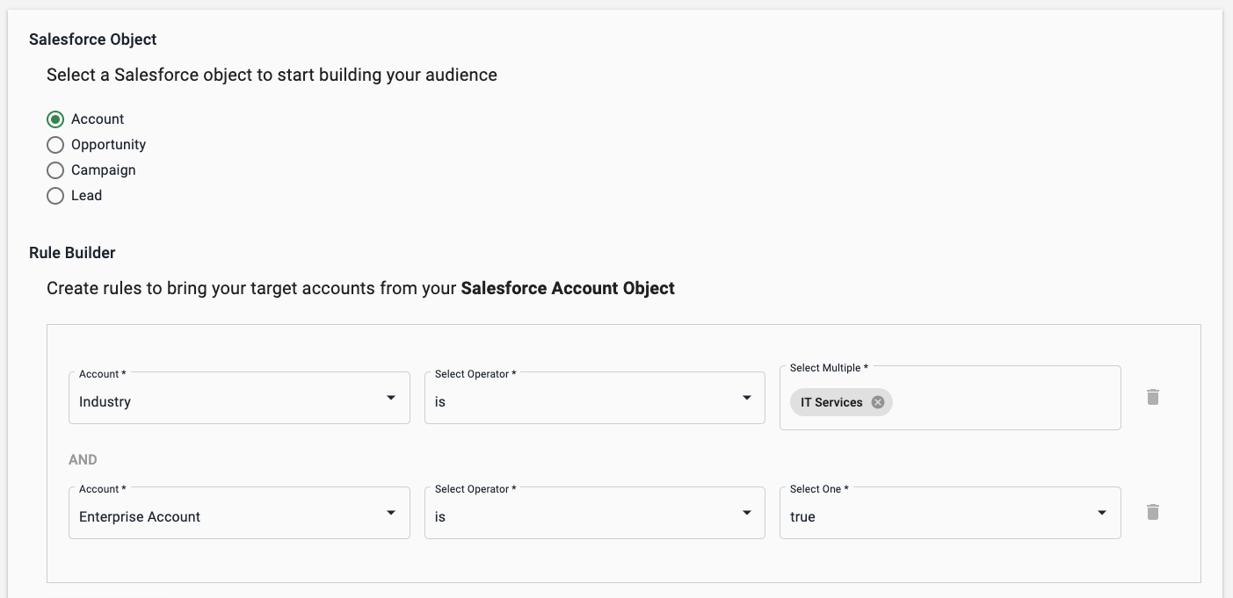Delete the Industry rule with trash icon
1233x598 pixels.
(x=1153, y=397)
